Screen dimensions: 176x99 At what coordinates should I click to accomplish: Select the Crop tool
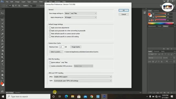(2, 27)
